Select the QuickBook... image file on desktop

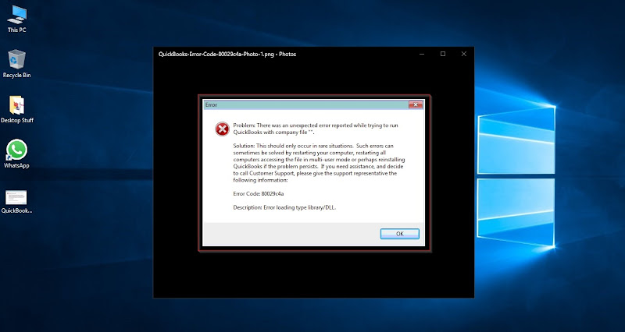tap(16, 202)
